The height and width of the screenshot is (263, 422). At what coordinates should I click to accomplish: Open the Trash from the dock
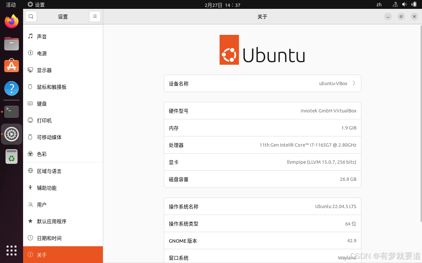(x=12, y=156)
